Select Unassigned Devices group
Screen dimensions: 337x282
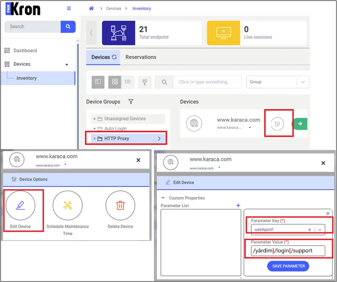128,119
